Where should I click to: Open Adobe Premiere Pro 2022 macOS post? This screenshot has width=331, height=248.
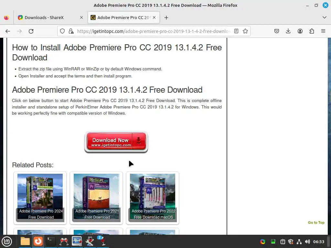[153, 198]
